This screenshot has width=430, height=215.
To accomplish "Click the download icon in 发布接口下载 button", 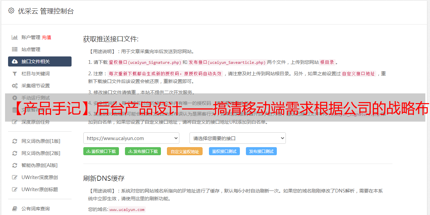I will [130, 151].
